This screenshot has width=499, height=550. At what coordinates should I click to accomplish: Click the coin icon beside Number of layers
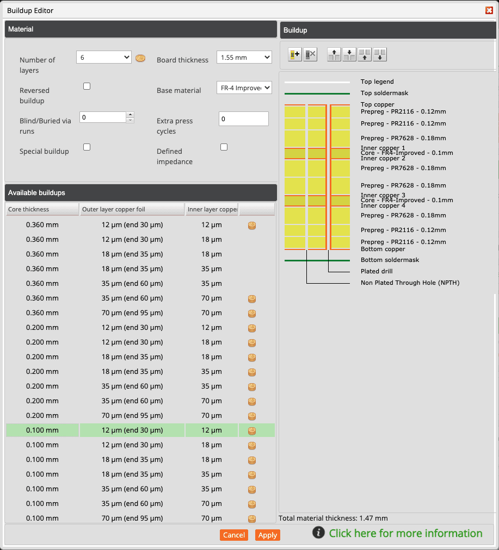[x=140, y=58]
